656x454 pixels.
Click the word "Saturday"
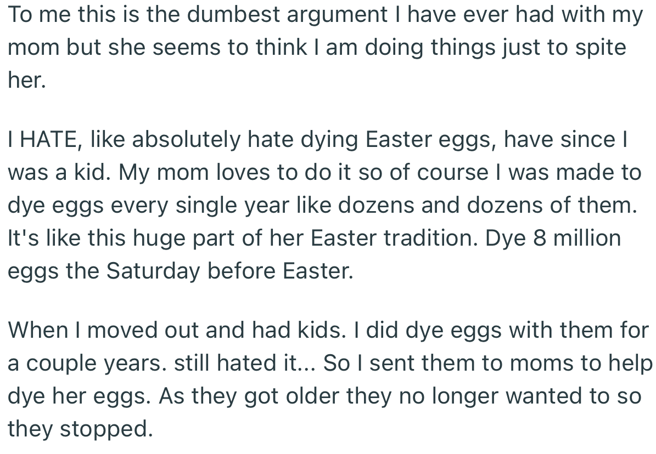(x=154, y=271)
